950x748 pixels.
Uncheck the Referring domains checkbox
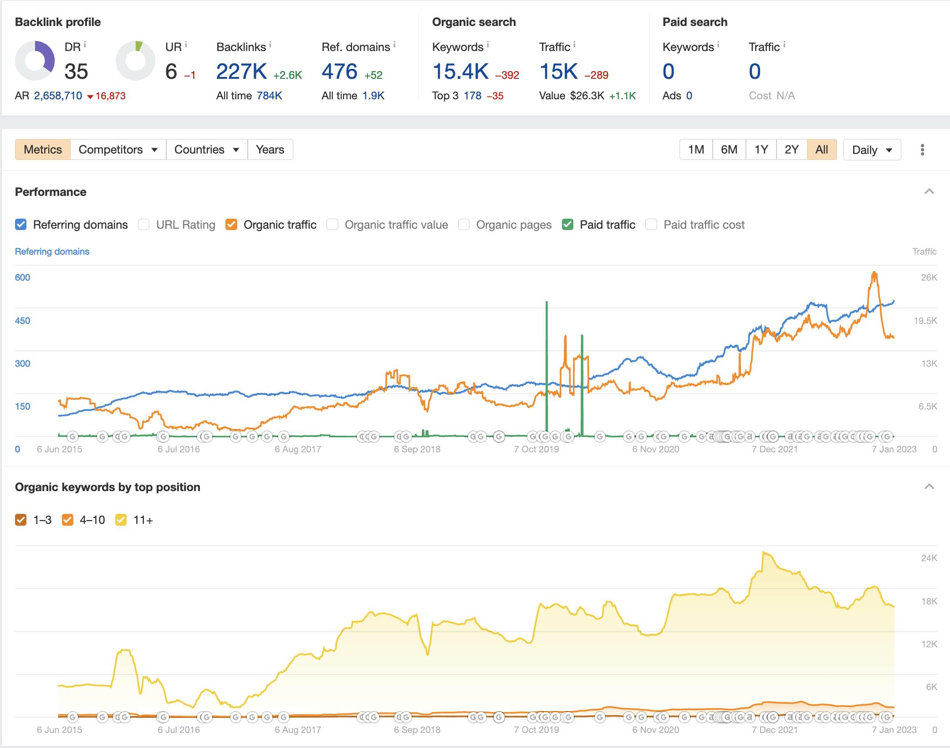[x=21, y=225]
